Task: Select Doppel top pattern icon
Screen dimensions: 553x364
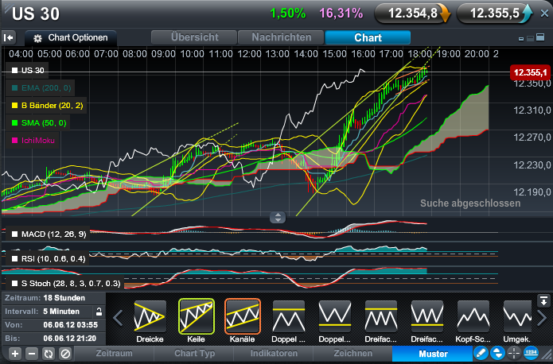Action: (289, 316)
